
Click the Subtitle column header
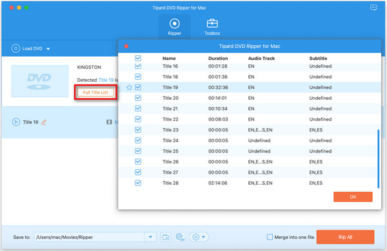click(x=318, y=59)
